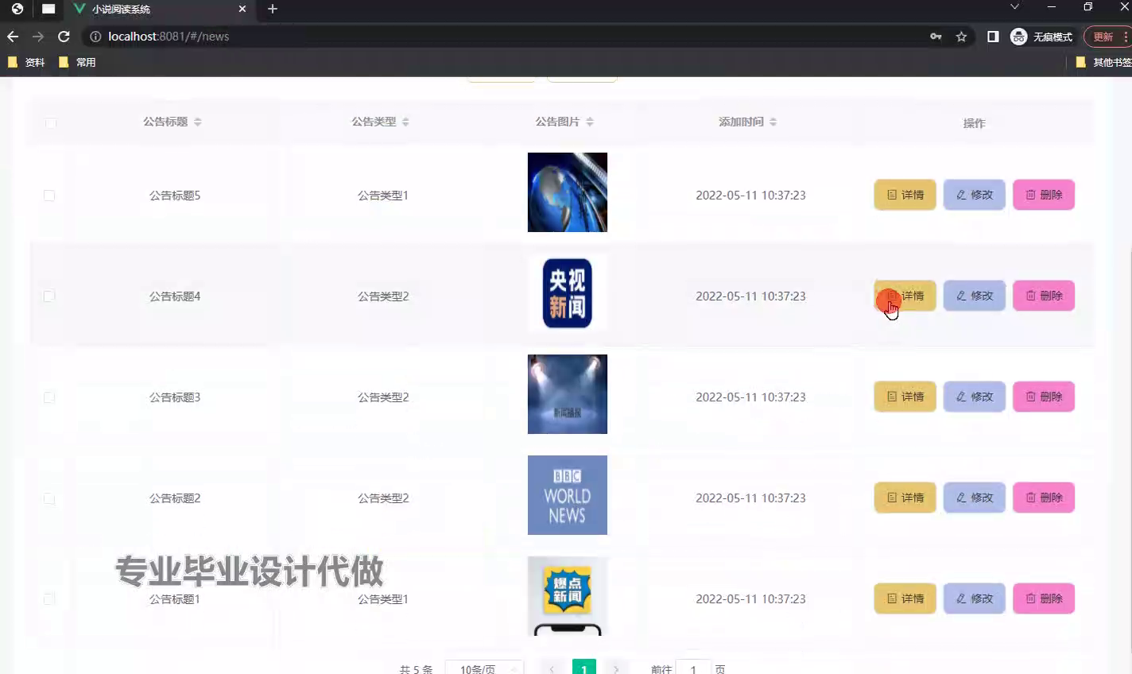Click 修改 for 公告标题1
This screenshot has width=1132, height=674.
[x=975, y=598]
